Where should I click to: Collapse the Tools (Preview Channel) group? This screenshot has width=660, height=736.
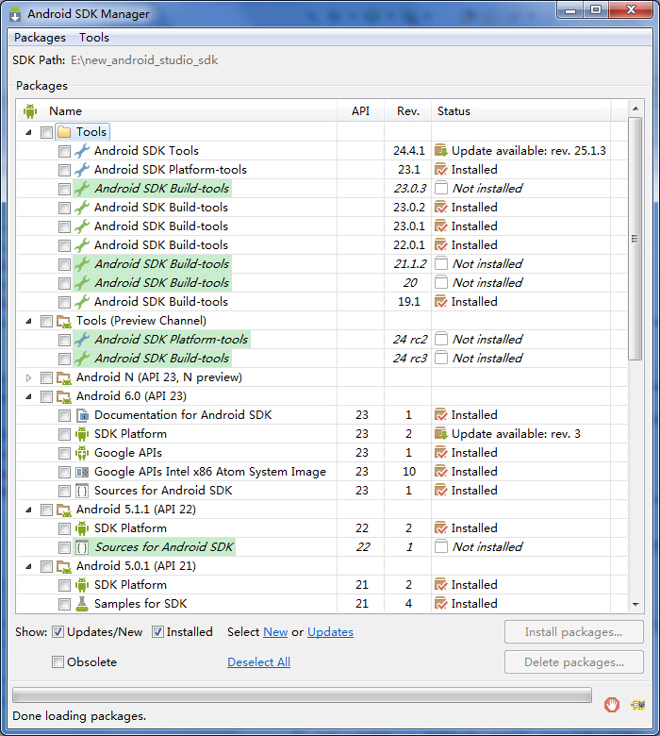(29, 321)
